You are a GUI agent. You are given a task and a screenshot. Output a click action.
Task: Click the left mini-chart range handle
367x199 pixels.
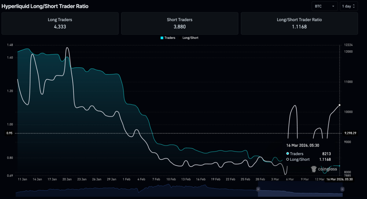pos(259,190)
